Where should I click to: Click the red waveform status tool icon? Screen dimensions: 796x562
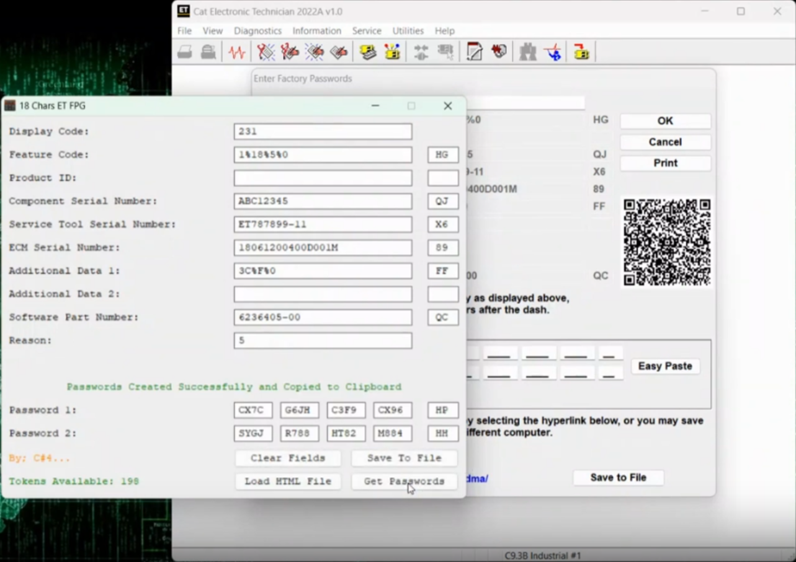[x=236, y=52]
